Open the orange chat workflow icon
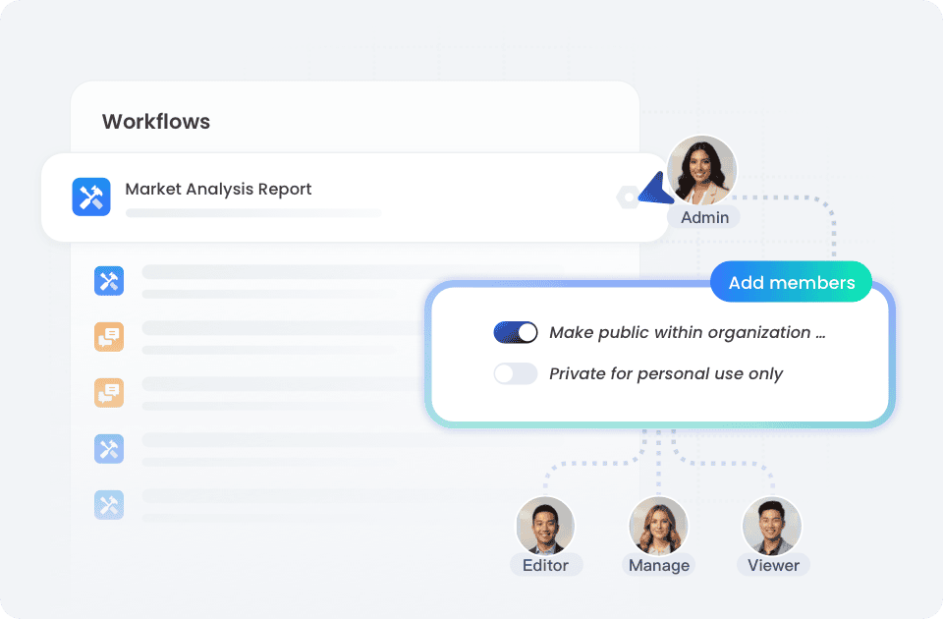 coord(108,337)
